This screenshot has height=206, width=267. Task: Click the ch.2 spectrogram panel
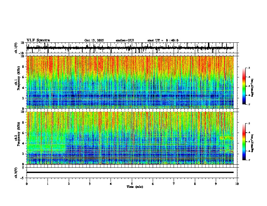[x=130, y=138]
